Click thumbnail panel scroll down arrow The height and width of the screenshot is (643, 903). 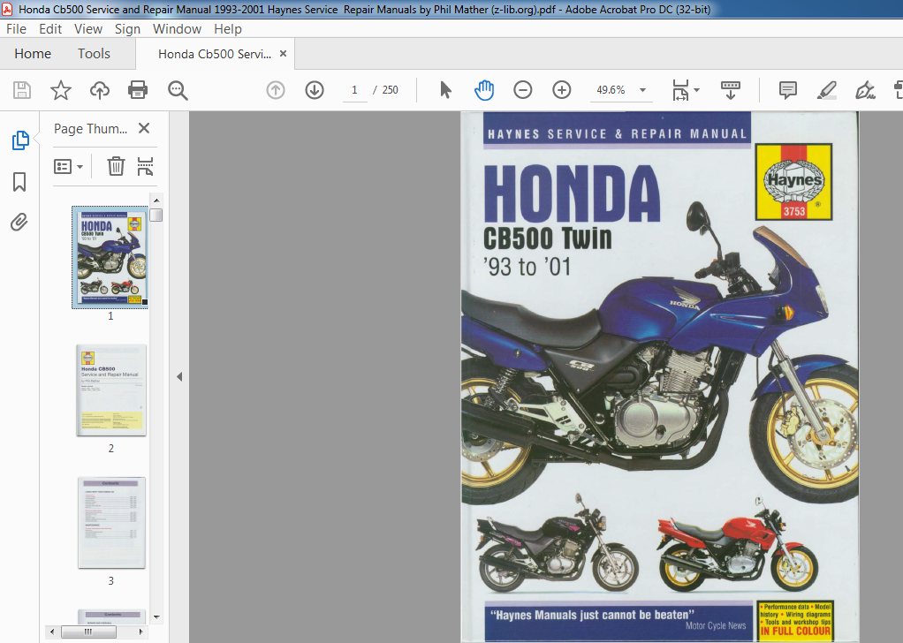tap(156, 617)
